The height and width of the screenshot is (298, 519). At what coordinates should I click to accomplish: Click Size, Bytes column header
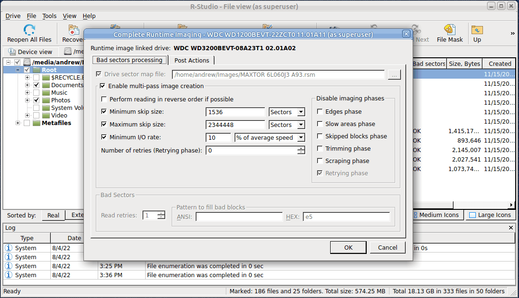pos(464,64)
